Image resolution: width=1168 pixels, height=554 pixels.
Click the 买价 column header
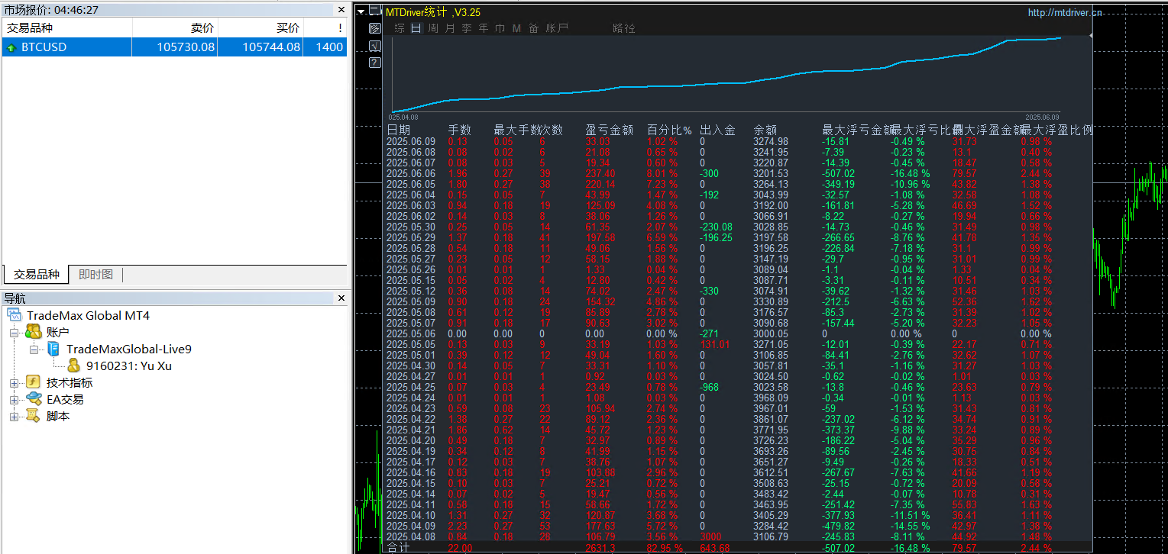(x=261, y=28)
